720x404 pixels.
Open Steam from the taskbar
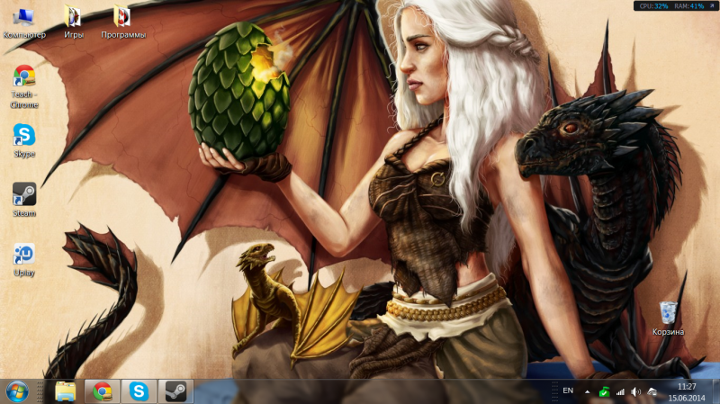point(175,391)
